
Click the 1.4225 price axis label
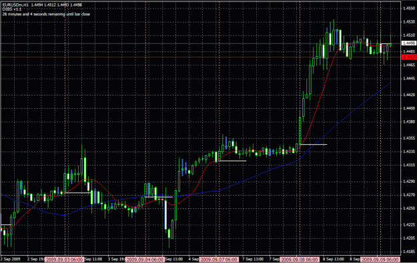click(x=409, y=225)
